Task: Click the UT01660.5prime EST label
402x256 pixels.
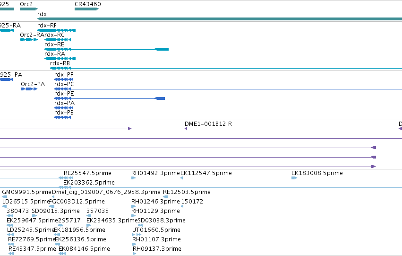Action: [156, 230]
